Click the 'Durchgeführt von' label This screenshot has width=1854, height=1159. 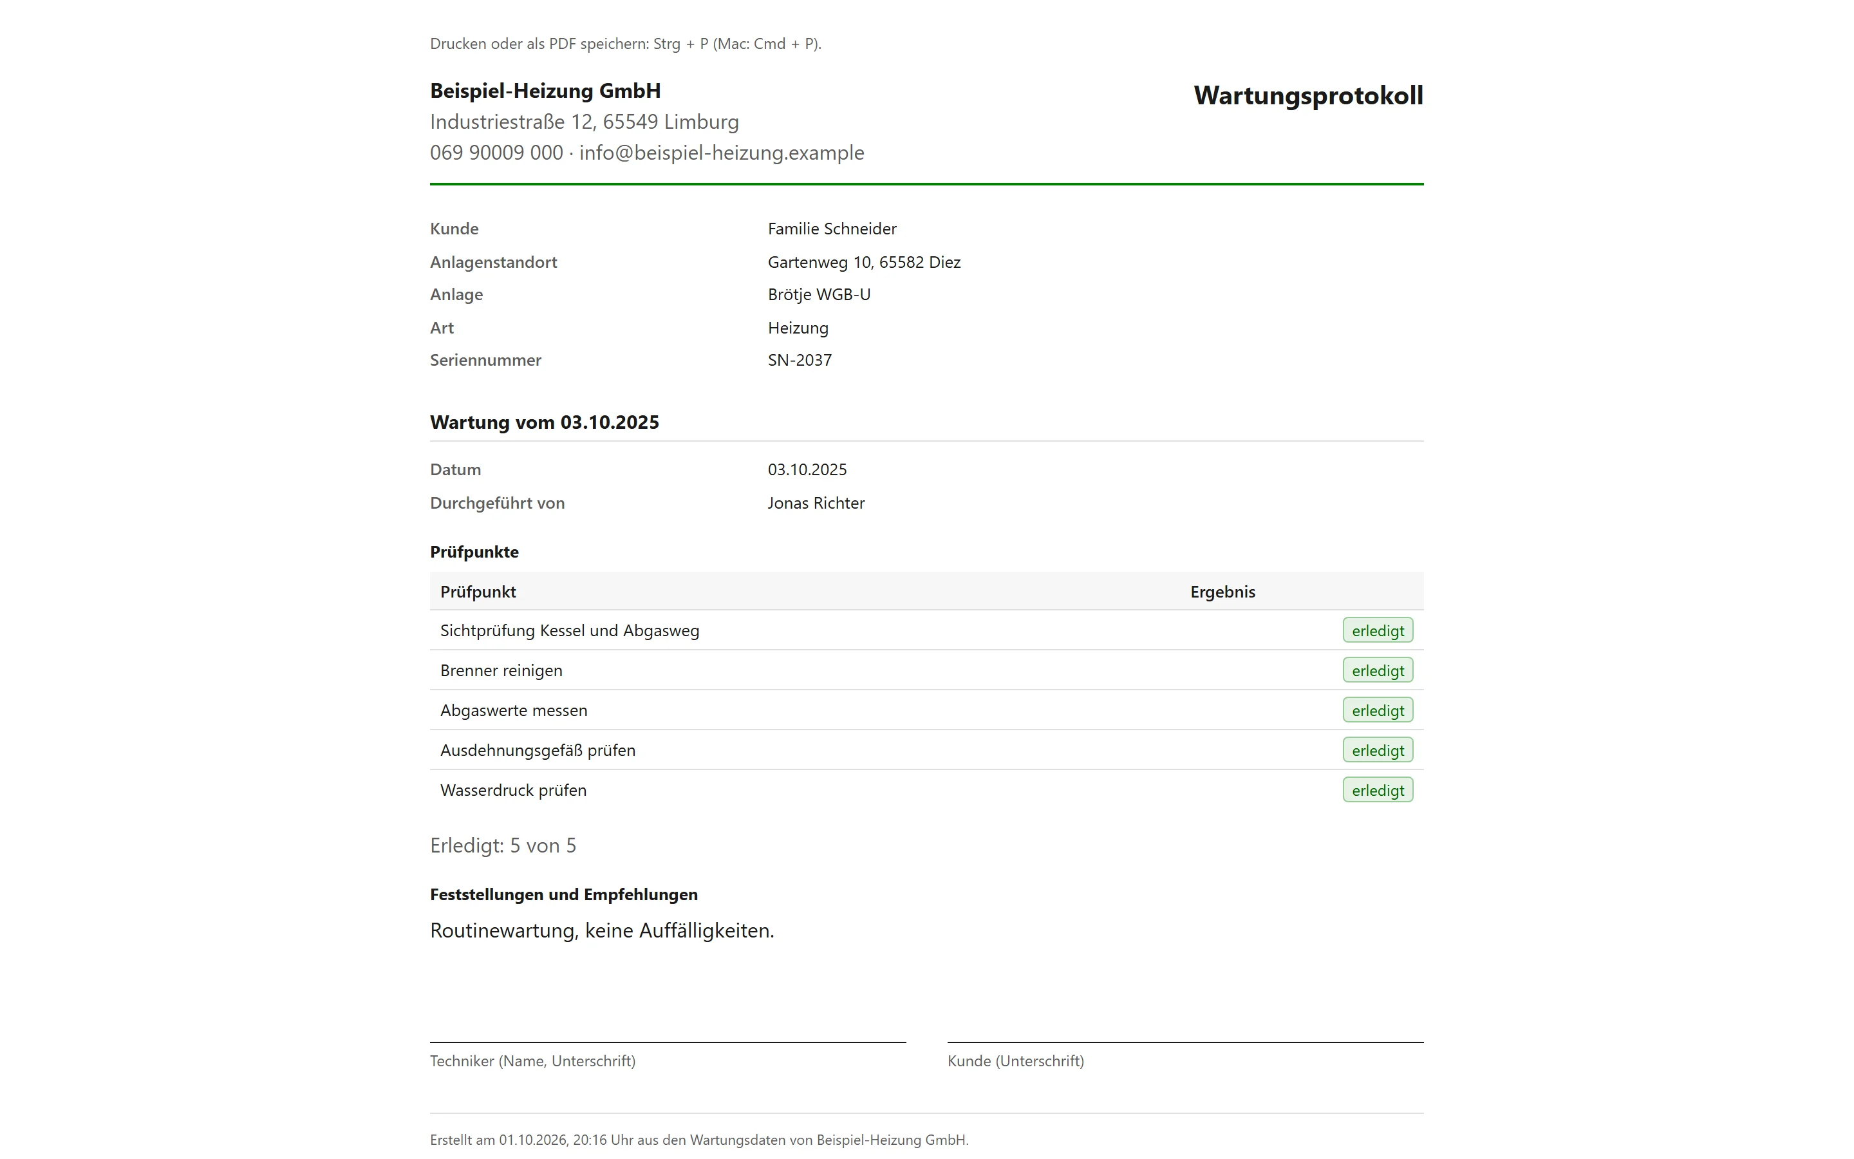pyautogui.click(x=497, y=503)
